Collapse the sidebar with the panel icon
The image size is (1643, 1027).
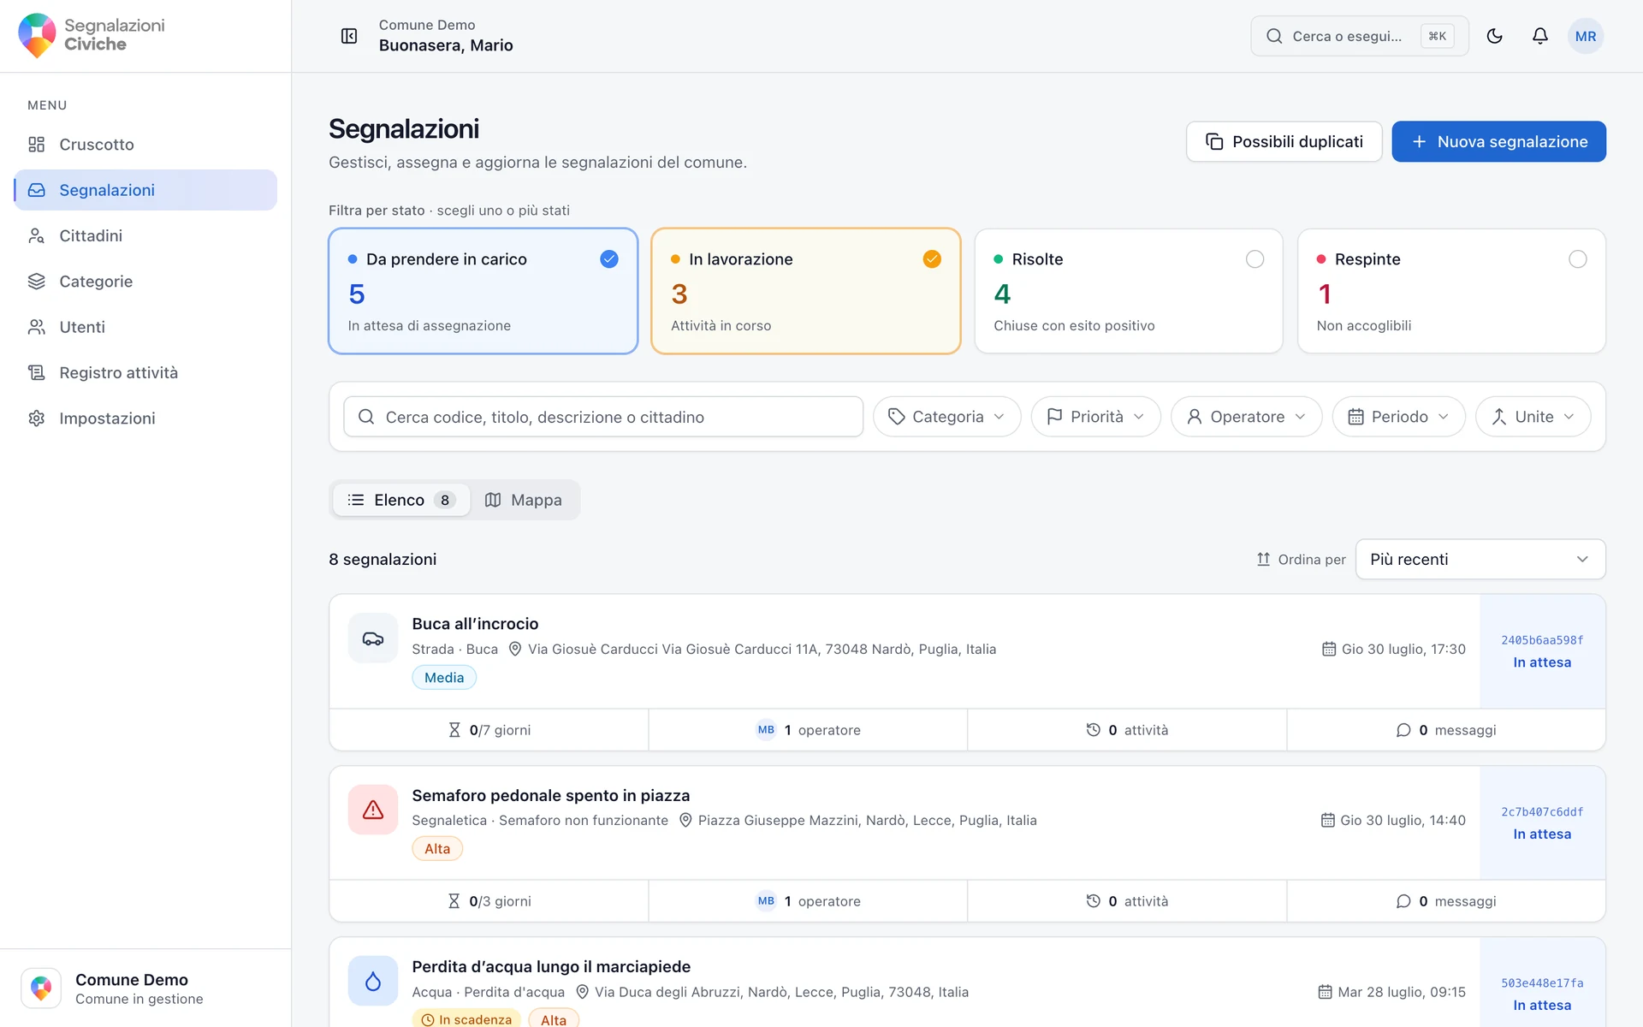tap(349, 36)
